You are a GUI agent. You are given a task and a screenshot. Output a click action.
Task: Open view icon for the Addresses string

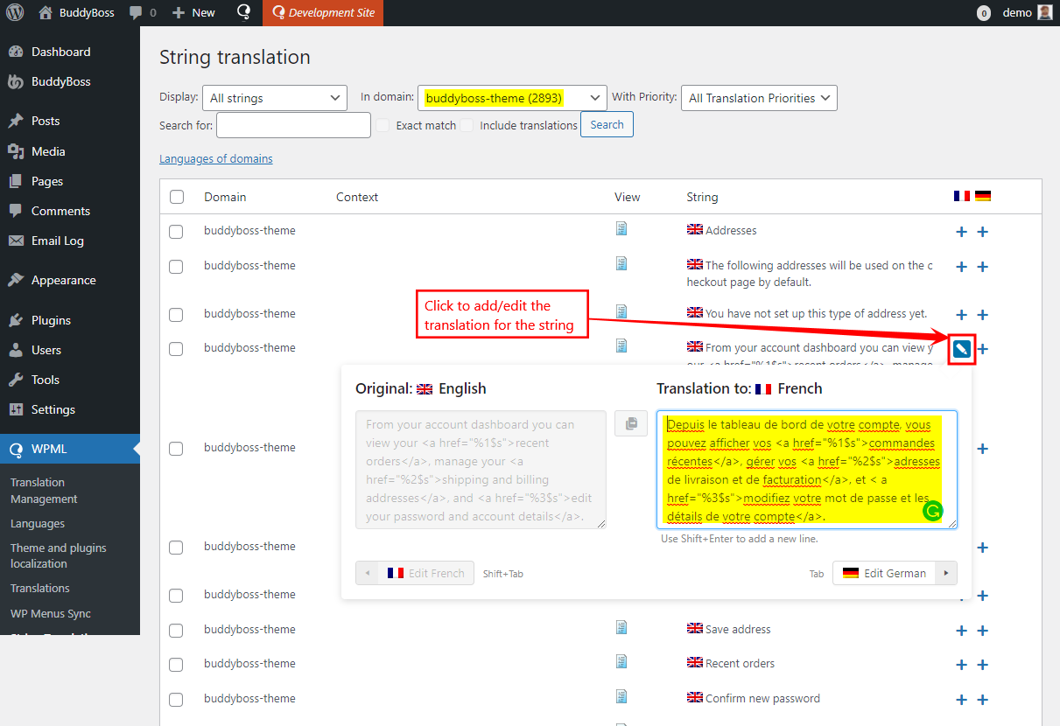(621, 229)
